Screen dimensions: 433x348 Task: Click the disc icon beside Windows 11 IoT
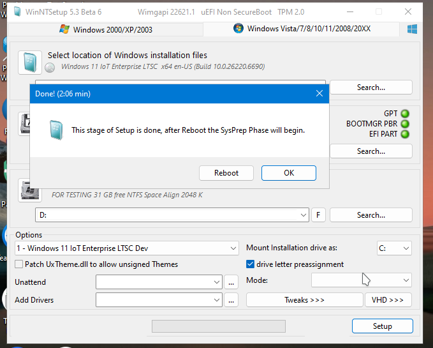point(50,68)
